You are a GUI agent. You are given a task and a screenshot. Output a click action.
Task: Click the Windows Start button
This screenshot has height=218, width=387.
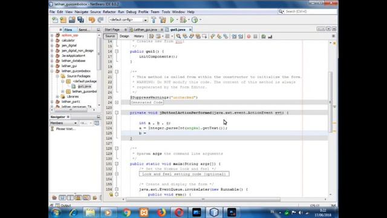tap(56, 213)
